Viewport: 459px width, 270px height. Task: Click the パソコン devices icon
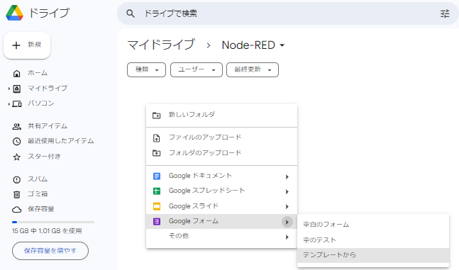(x=17, y=104)
